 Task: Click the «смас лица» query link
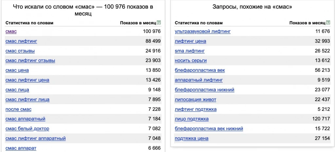[x=17, y=90]
